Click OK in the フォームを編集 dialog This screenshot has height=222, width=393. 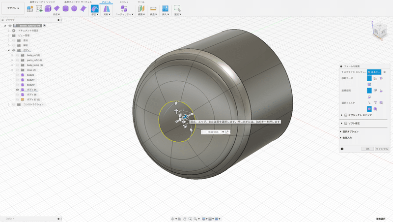(367, 149)
